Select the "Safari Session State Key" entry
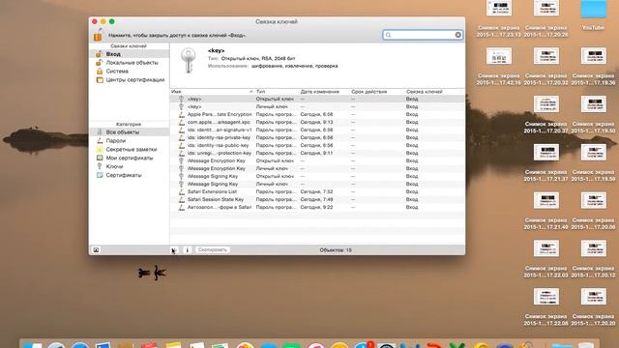619x348 pixels. (317, 200)
